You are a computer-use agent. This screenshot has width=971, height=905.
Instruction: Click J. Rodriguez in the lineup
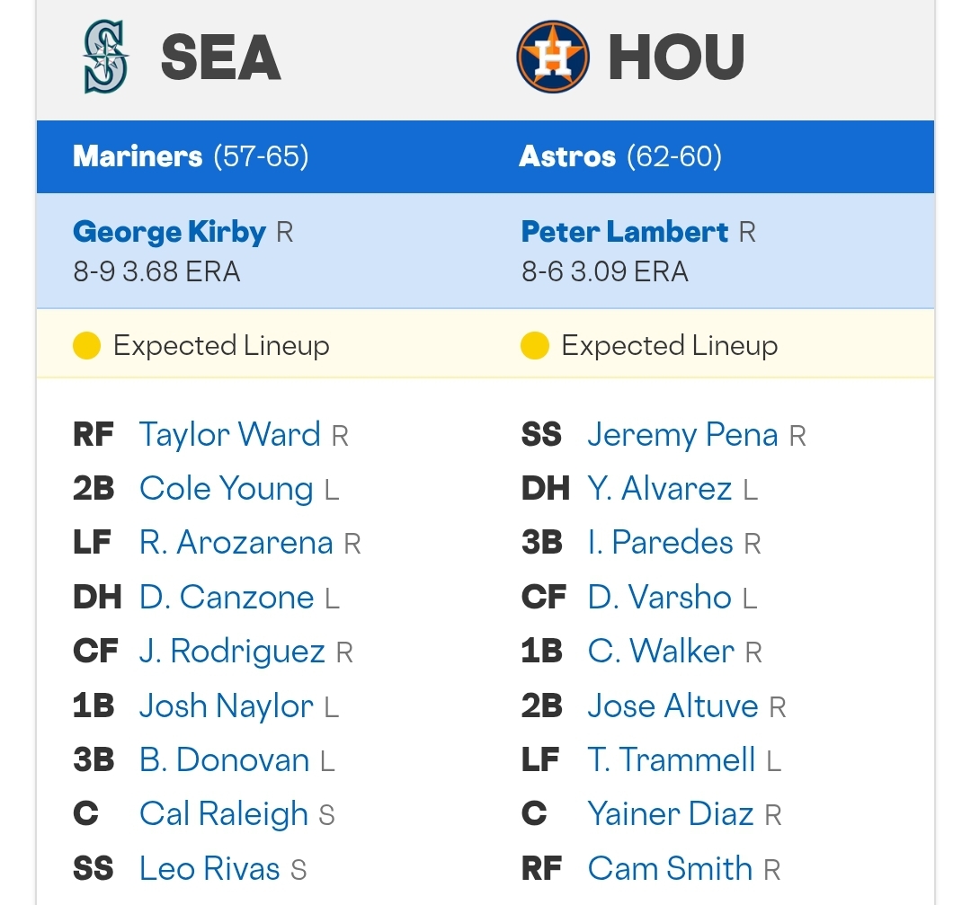coord(232,652)
